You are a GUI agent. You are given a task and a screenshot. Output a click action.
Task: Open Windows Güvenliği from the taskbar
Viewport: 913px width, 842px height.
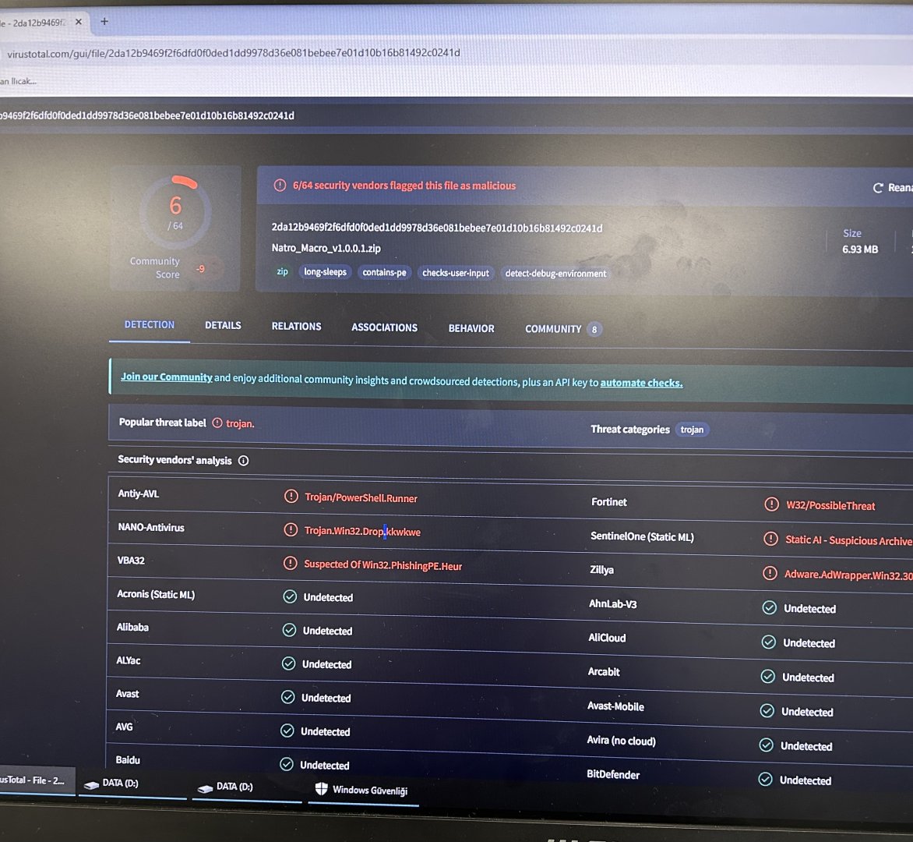click(x=363, y=790)
